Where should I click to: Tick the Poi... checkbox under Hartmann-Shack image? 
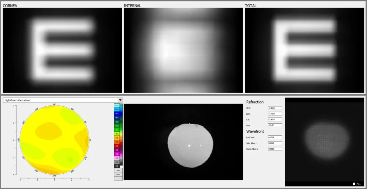354,184
